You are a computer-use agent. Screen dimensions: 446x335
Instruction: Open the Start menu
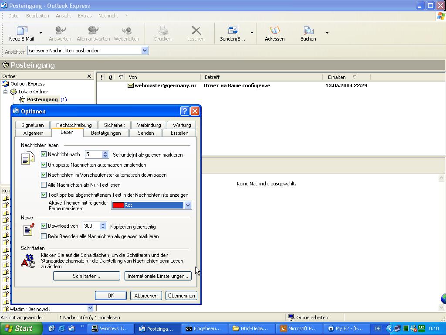coord(21,328)
